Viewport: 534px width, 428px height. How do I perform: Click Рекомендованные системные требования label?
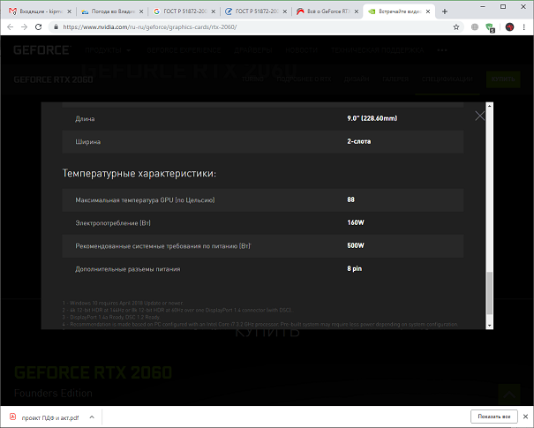pos(163,246)
